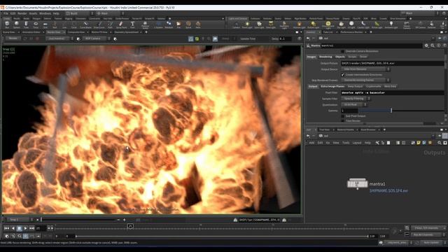448x252 pixels.
Task: Open network editor Layout menu
Action: click(357, 143)
